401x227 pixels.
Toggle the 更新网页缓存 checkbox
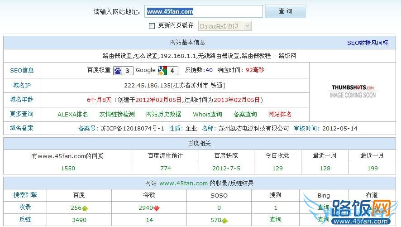pyautogui.click(x=152, y=26)
